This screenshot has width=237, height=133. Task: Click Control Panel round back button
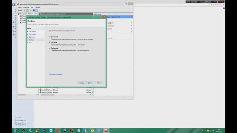click(x=14, y=5)
